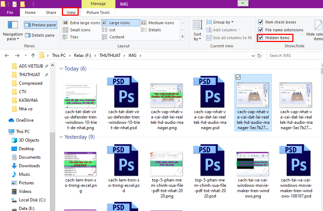Screen dimensions: 323x211
Task: Switch layout to List view
Action: 109,30
